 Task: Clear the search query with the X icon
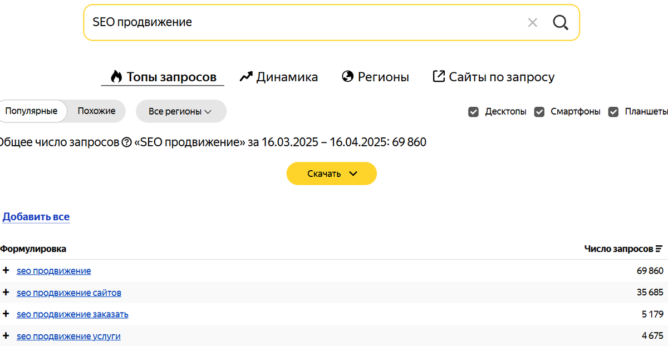click(x=533, y=22)
